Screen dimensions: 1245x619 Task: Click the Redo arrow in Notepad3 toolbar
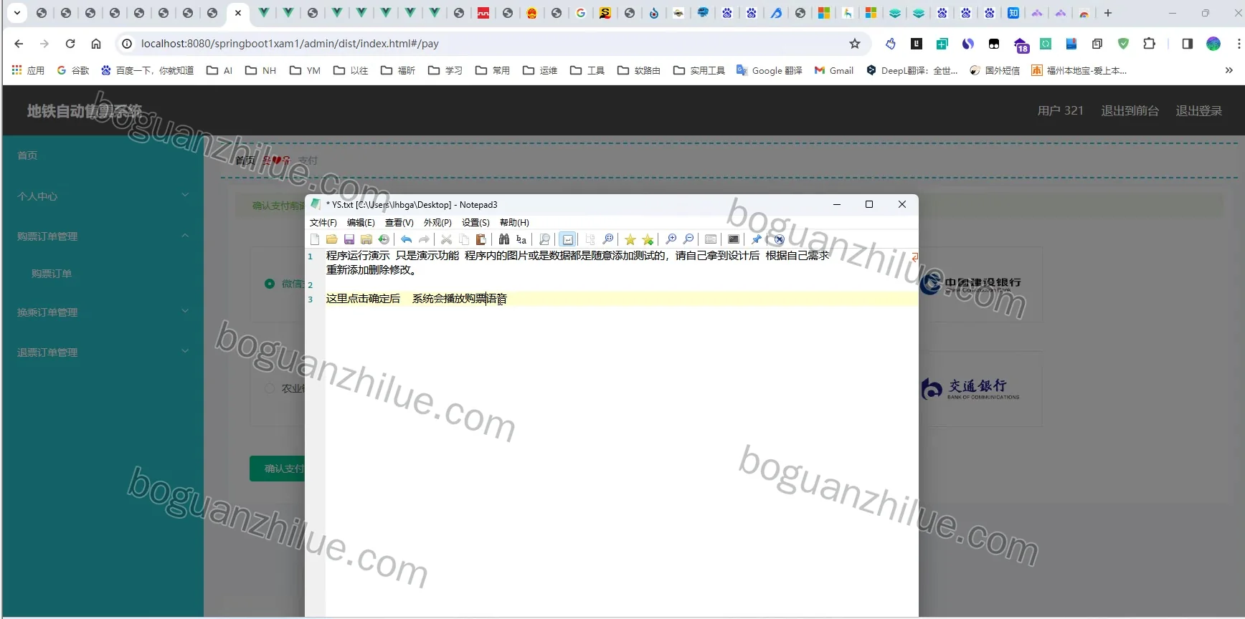click(x=424, y=239)
